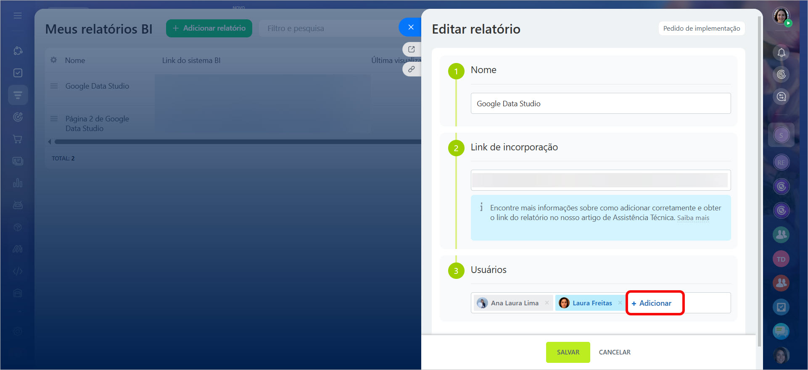
Task: Open the shopping cart sidebar icon
Action: pyautogui.click(x=18, y=139)
